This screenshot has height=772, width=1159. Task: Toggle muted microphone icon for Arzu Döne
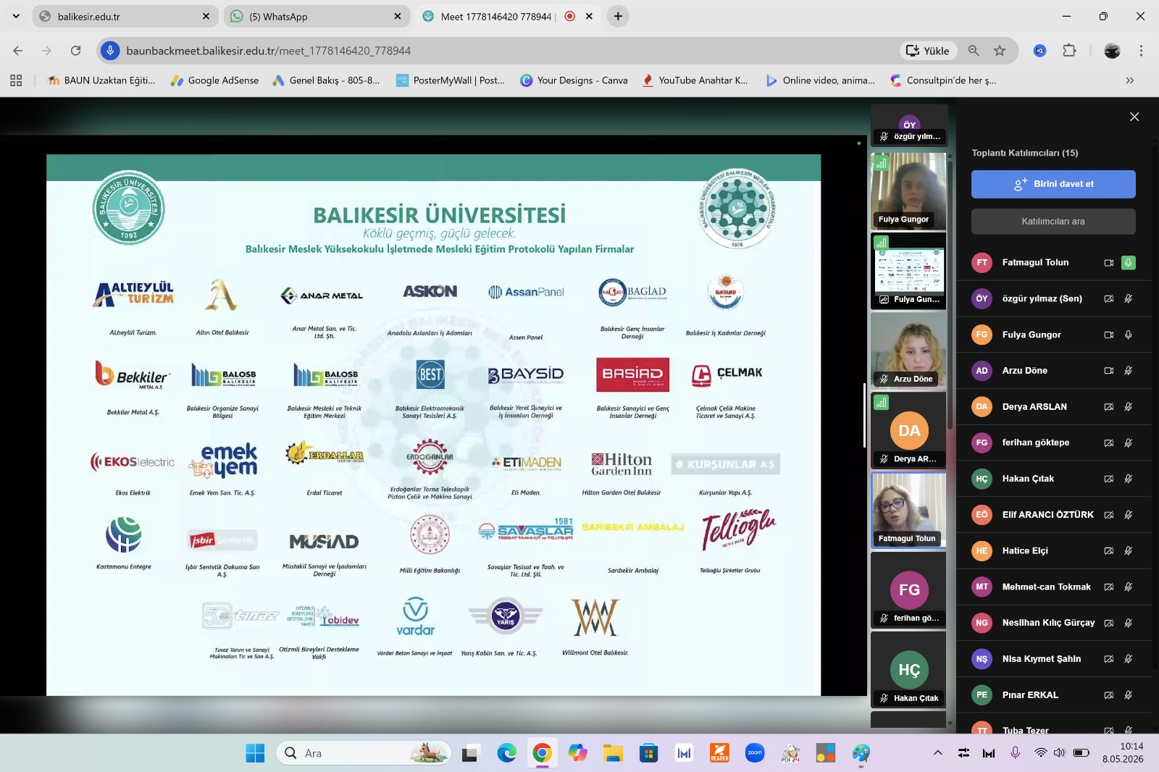[x=1128, y=371]
